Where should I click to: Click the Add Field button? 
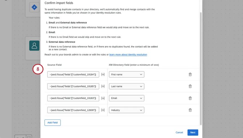[53, 123]
